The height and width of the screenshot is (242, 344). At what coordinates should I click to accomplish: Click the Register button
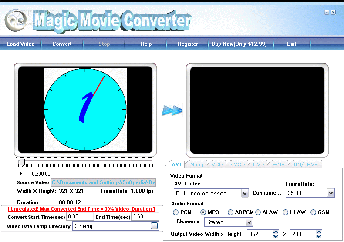pos(188,44)
